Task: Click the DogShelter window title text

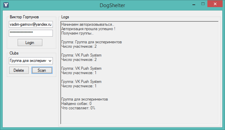Action: [x=112, y=5]
